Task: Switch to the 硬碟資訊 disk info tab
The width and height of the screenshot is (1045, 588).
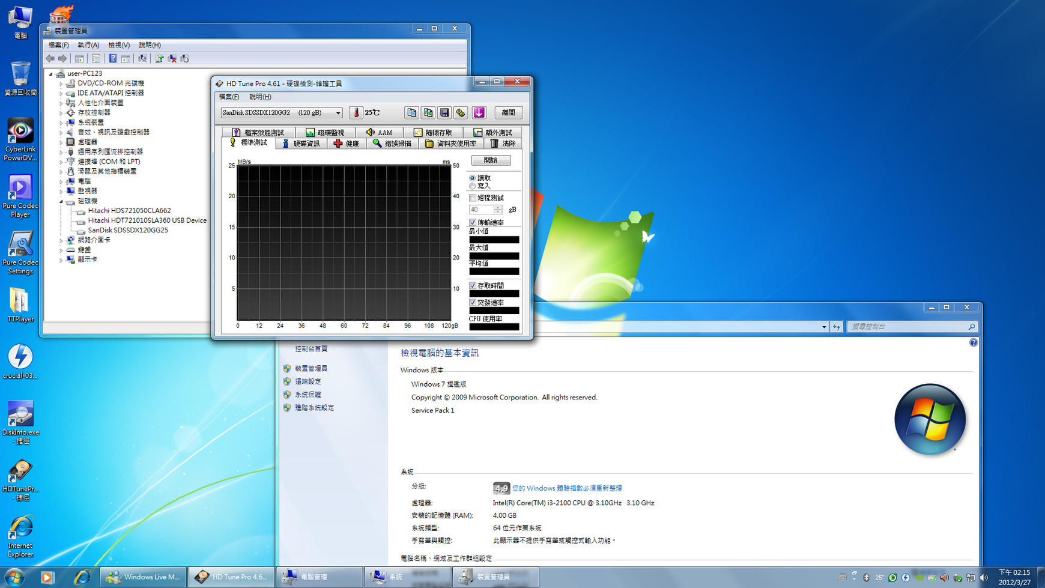Action: [x=301, y=144]
